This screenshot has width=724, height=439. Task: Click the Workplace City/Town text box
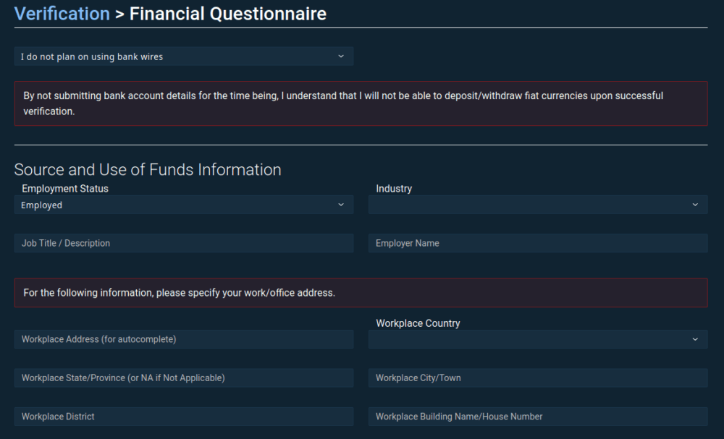[x=538, y=378]
